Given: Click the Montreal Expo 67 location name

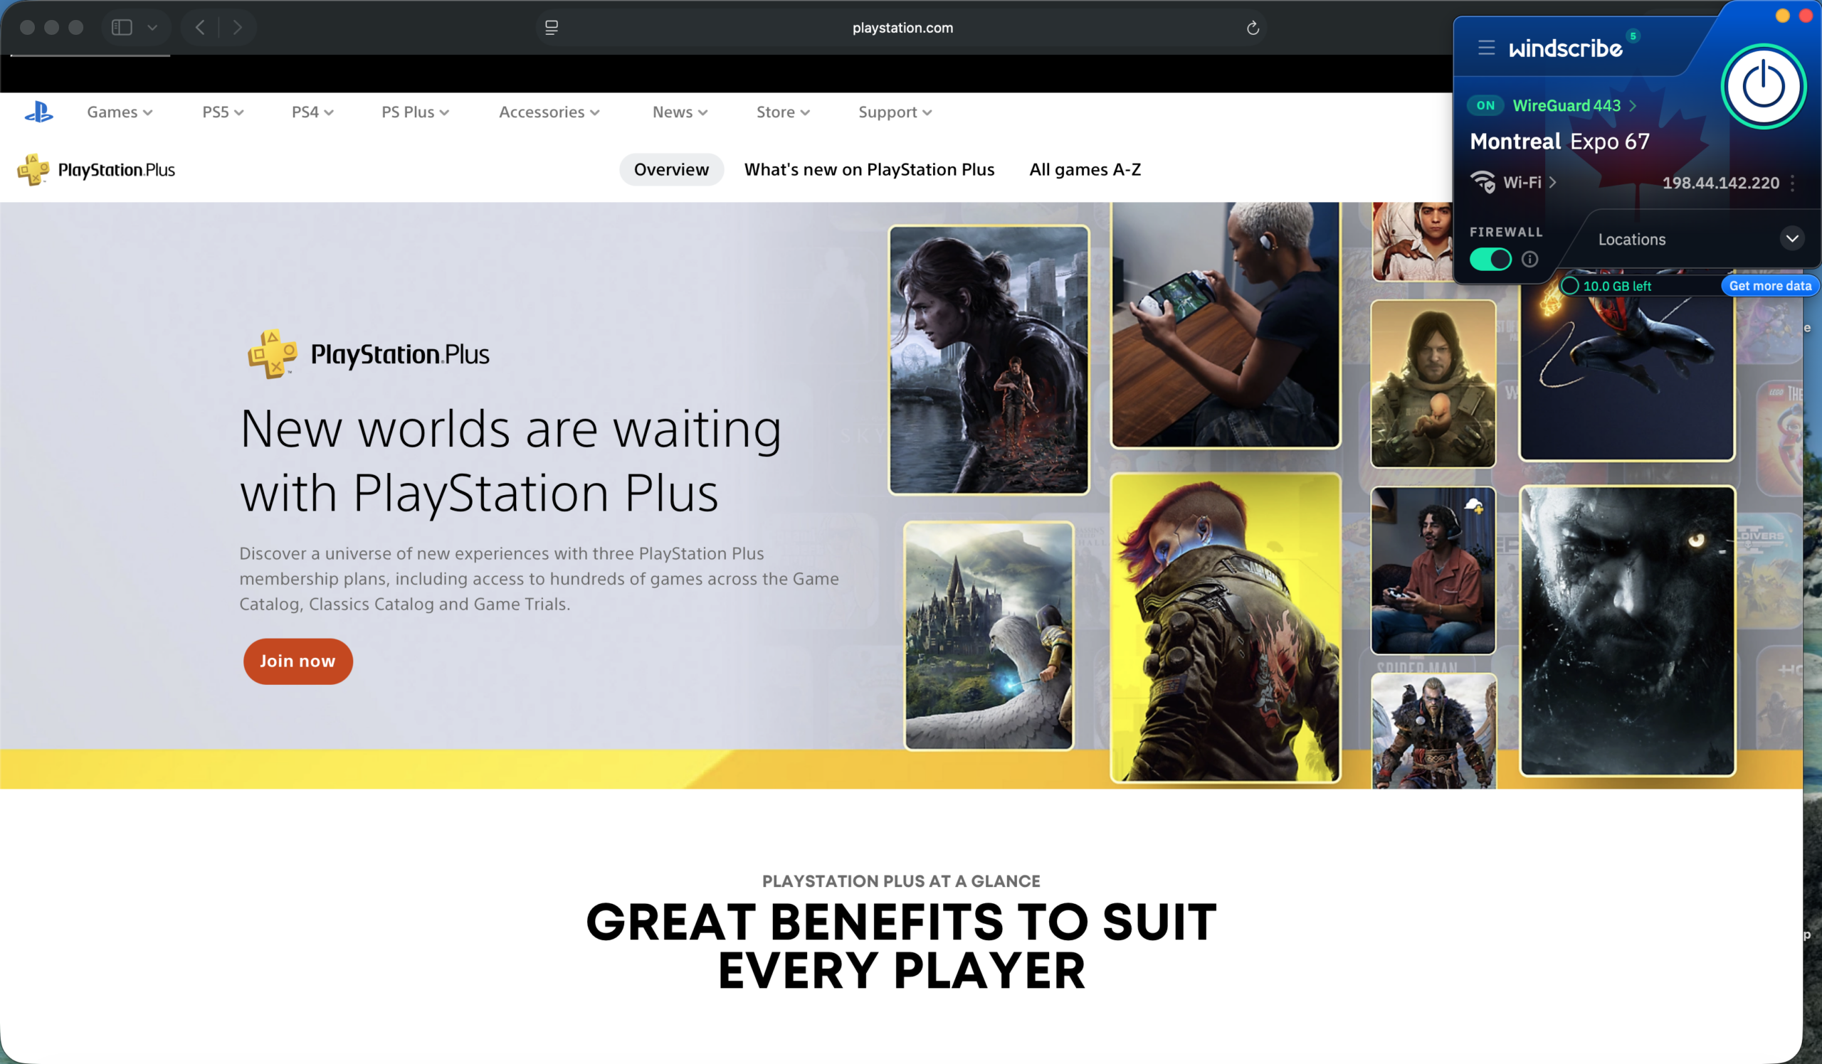Looking at the screenshot, I should pyautogui.click(x=1560, y=142).
